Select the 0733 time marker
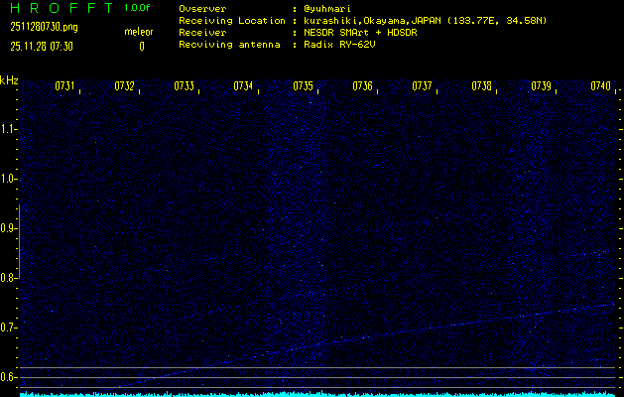Image resolution: width=624 pixels, height=397 pixels. click(184, 87)
